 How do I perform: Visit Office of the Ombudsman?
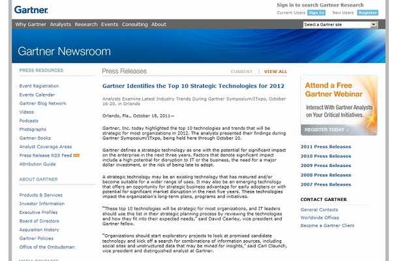[47, 247]
